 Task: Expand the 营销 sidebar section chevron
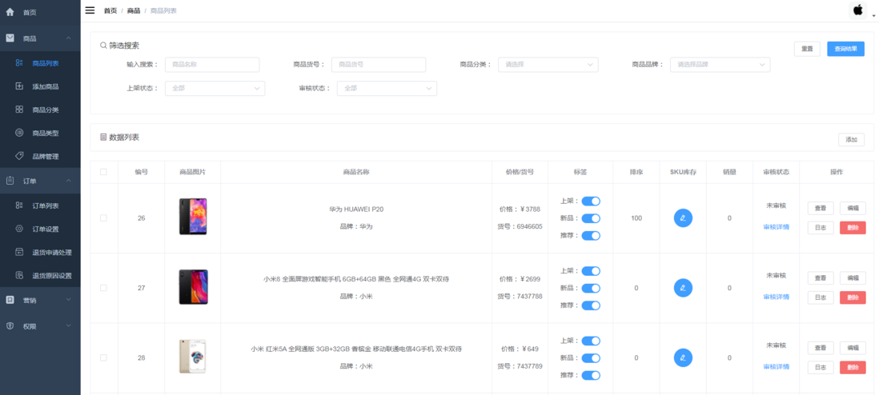[68, 300]
